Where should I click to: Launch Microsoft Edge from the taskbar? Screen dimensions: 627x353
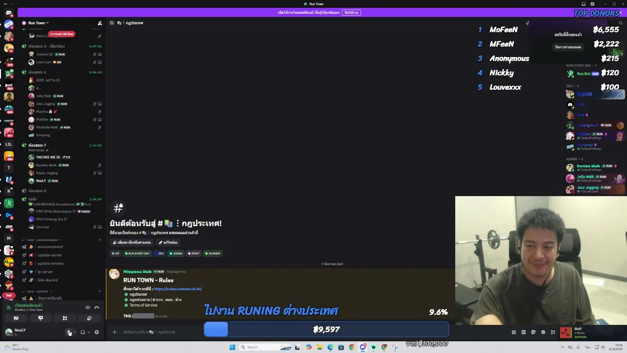pyautogui.click(x=330, y=347)
